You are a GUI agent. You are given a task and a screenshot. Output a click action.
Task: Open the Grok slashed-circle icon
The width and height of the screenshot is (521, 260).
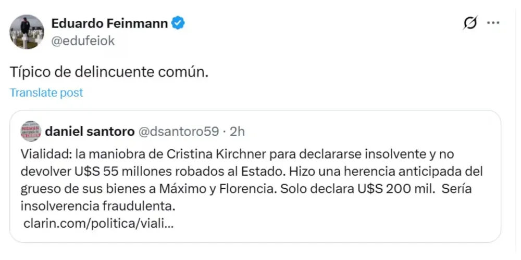469,23
